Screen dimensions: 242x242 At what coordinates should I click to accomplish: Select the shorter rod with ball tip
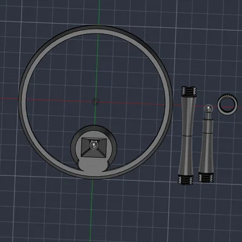click(206, 143)
